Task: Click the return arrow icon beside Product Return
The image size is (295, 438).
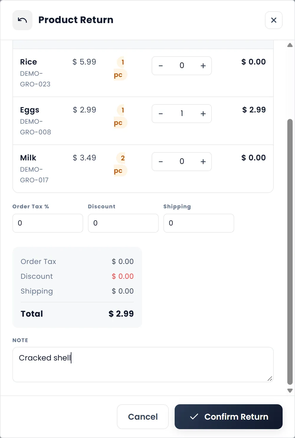Action: point(22,20)
